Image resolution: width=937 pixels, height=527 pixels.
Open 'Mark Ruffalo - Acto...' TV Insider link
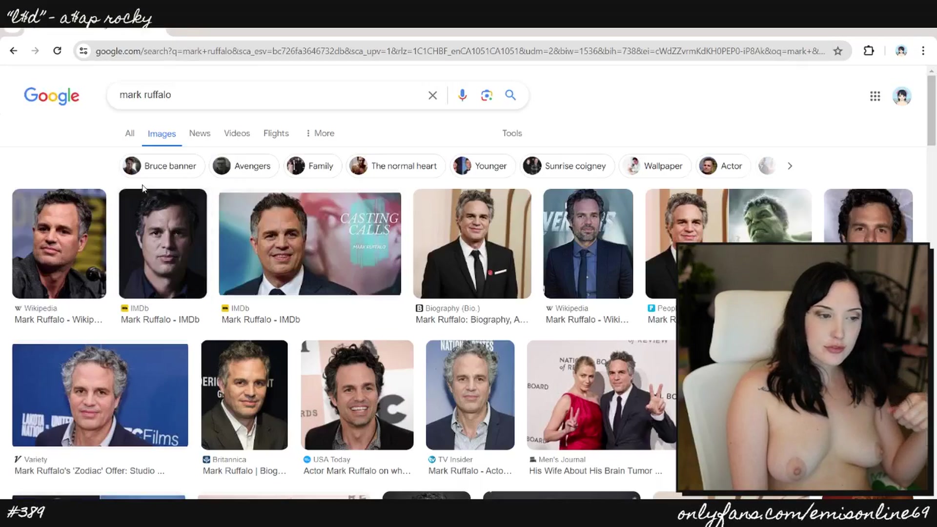[x=470, y=471]
